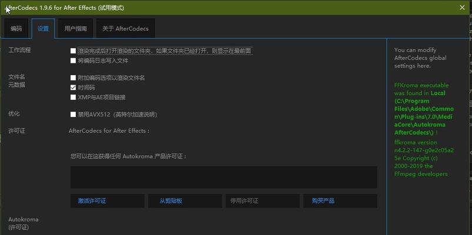Click the 停用许可证 button
The height and width of the screenshot is (235, 472).
point(263,201)
